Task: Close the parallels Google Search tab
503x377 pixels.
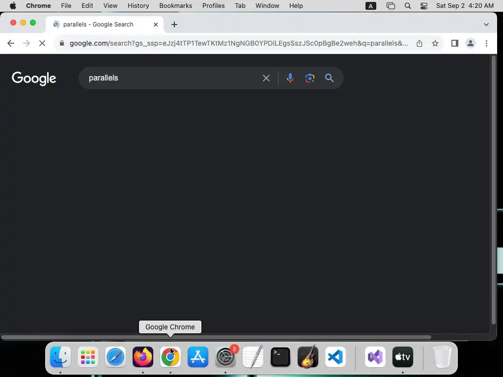Action: (x=156, y=25)
